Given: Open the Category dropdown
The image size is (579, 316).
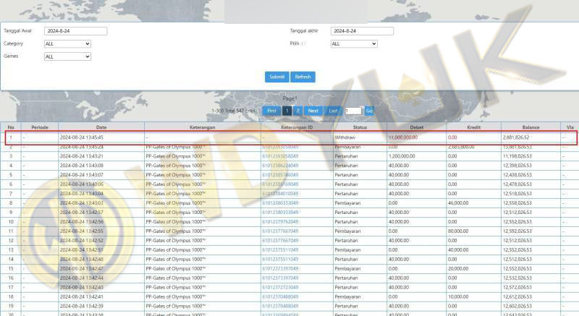Looking at the screenshot, I should tap(67, 43).
